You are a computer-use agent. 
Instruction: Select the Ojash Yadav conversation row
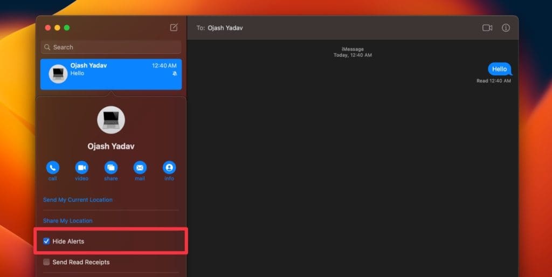[111, 74]
